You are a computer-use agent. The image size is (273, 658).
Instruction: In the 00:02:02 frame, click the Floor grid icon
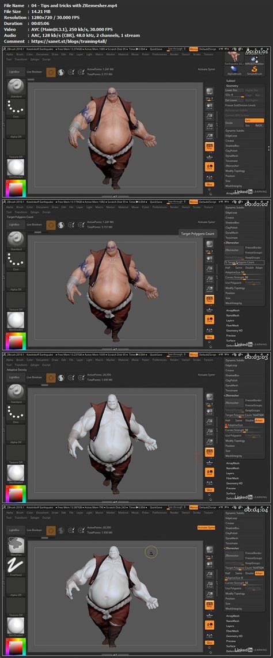coord(208,310)
